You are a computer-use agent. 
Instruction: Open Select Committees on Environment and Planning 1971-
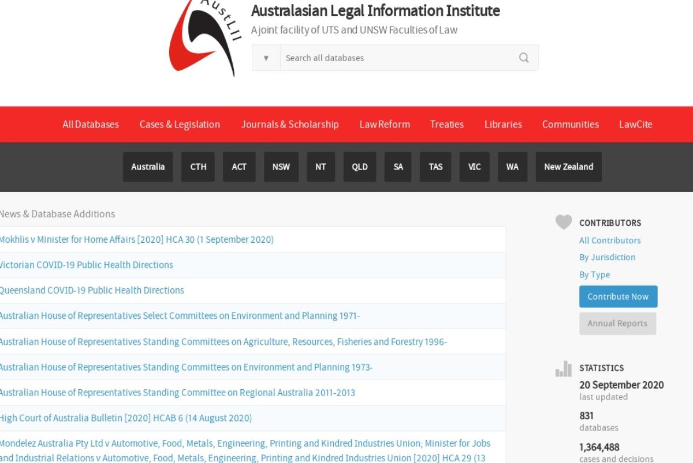coord(179,316)
